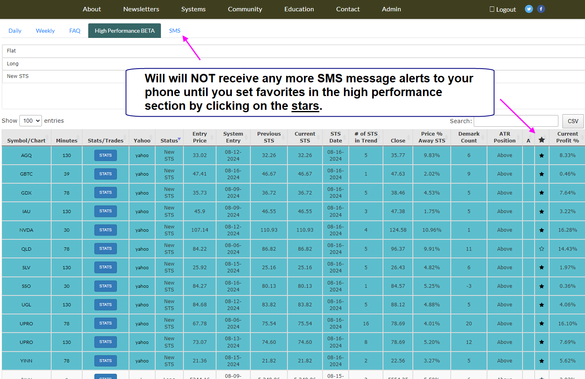This screenshot has width=585, height=379.
Task: Click the Search input field
Action: tap(516, 121)
